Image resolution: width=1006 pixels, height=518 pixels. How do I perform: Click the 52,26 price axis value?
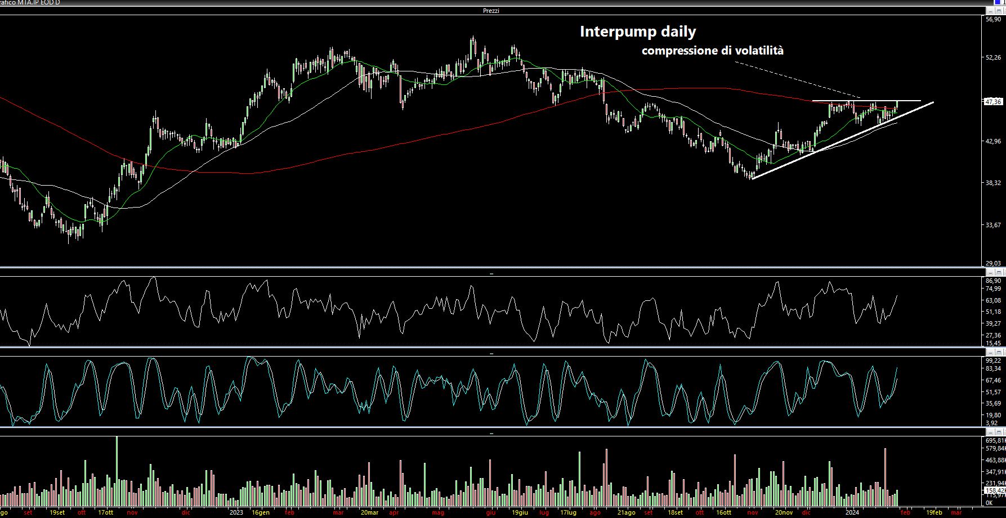[x=994, y=57]
